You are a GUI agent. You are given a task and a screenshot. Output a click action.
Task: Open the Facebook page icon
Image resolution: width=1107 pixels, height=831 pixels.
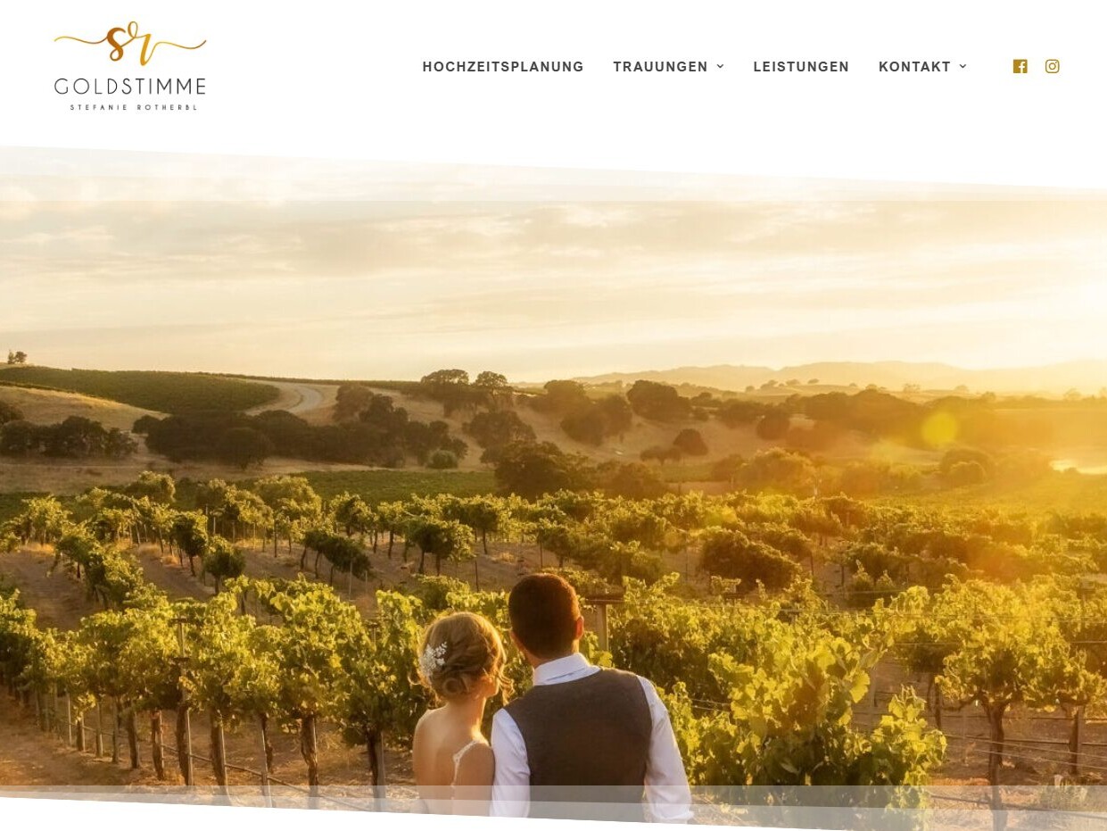[x=1020, y=67]
